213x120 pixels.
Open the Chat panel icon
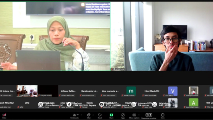click(x=89, y=115)
